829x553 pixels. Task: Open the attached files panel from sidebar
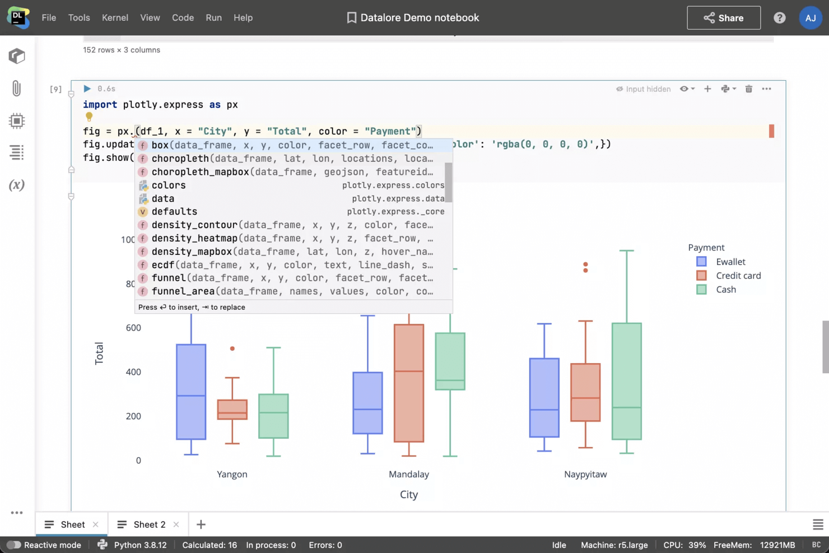coord(17,88)
